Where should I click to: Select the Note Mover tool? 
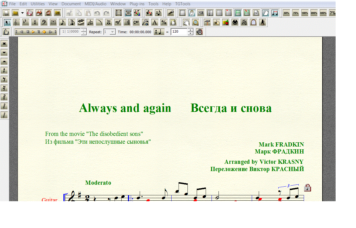pyautogui.click(x=216, y=22)
